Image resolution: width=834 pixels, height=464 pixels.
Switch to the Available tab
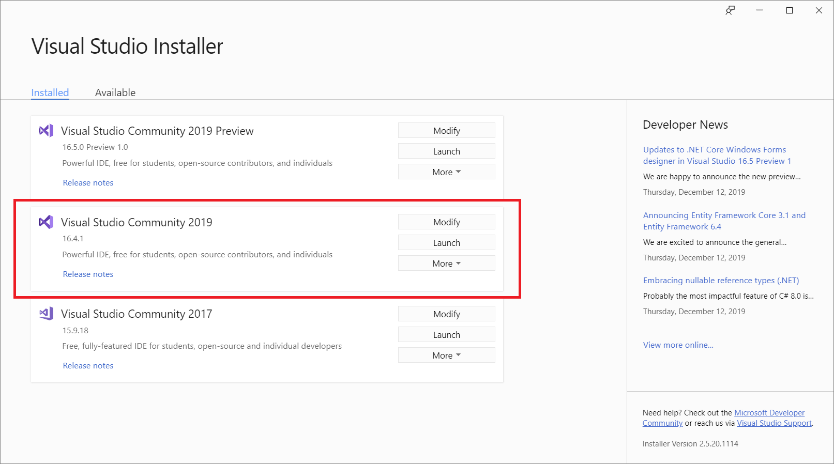coord(115,92)
